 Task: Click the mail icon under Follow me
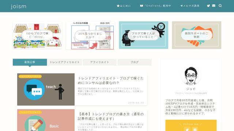(195, 130)
